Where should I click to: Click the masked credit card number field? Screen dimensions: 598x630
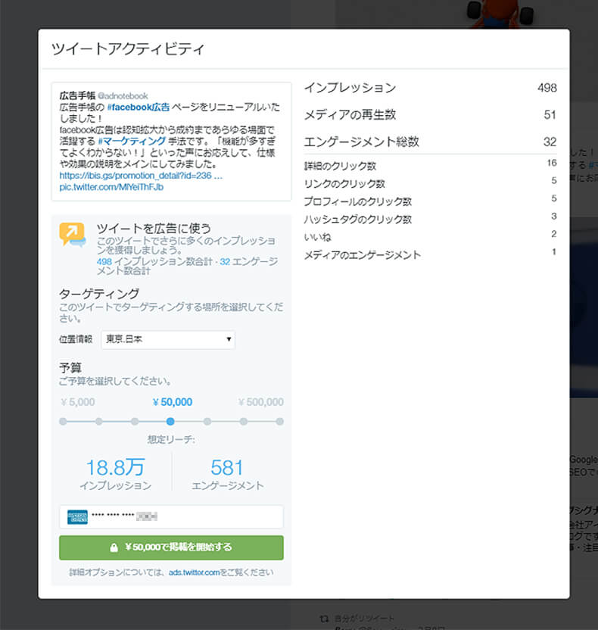[x=171, y=516]
